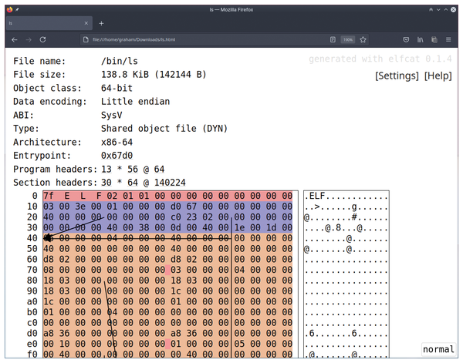Image resolution: width=463 pixels, height=363 pixels.
Task: Open the [Settings] link
Action: [397, 76]
